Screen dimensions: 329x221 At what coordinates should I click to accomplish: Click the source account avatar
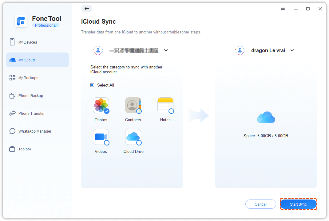pyautogui.click(x=98, y=50)
